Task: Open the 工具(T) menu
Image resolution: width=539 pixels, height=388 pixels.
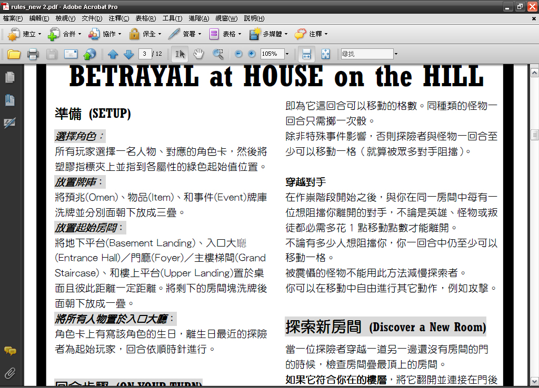Action: 172,18
